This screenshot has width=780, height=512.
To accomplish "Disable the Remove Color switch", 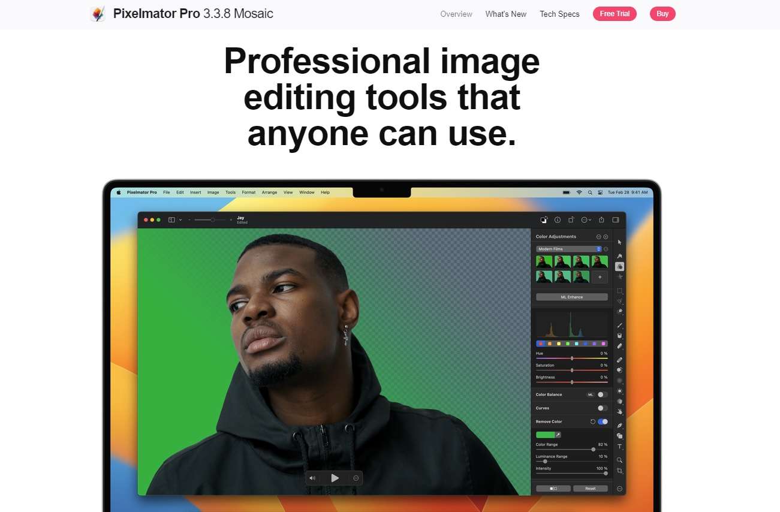I will click(x=603, y=421).
